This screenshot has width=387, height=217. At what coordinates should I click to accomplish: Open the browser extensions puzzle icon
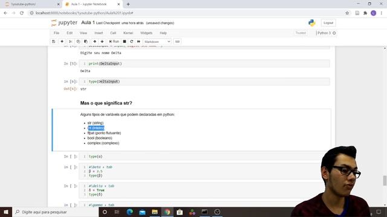click(x=365, y=13)
